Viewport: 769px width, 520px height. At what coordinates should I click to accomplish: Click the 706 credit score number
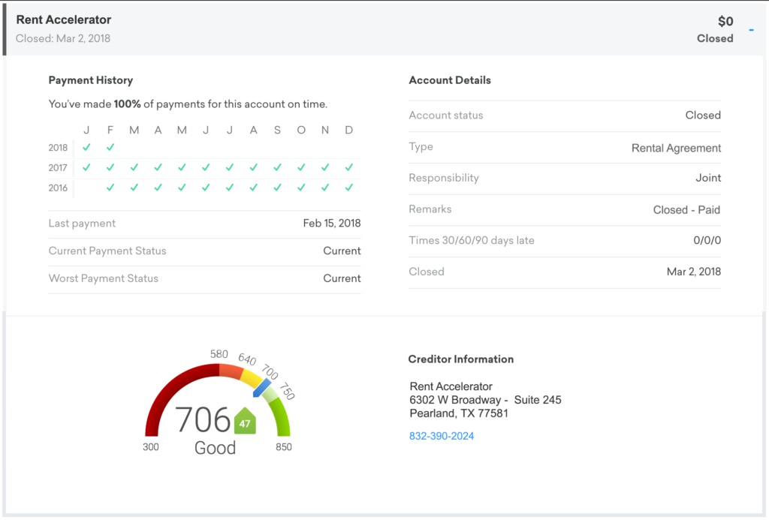click(203, 420)
